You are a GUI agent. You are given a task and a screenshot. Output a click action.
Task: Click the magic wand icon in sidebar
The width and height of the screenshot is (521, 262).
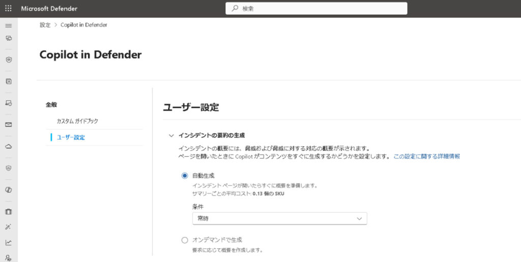[x=8, y=227]
